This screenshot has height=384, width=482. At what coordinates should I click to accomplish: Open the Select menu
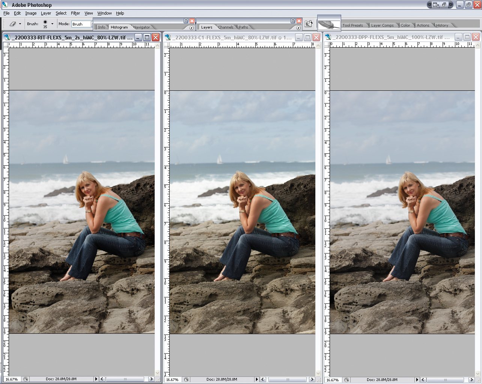coord(61,13)
